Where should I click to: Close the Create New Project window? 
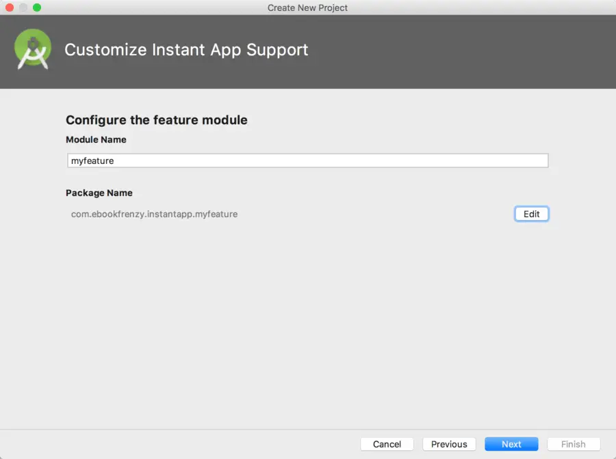[10, 8]
